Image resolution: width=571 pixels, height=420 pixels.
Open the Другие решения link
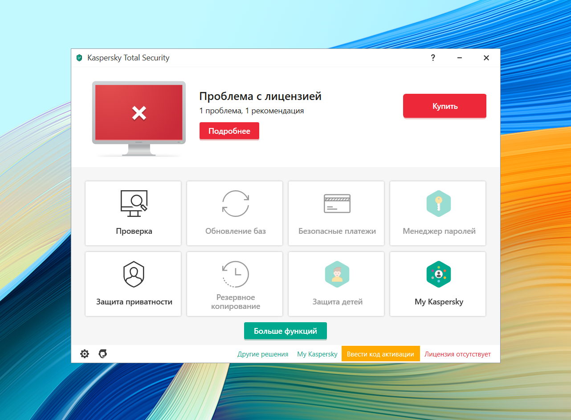[x=263, y=354]
